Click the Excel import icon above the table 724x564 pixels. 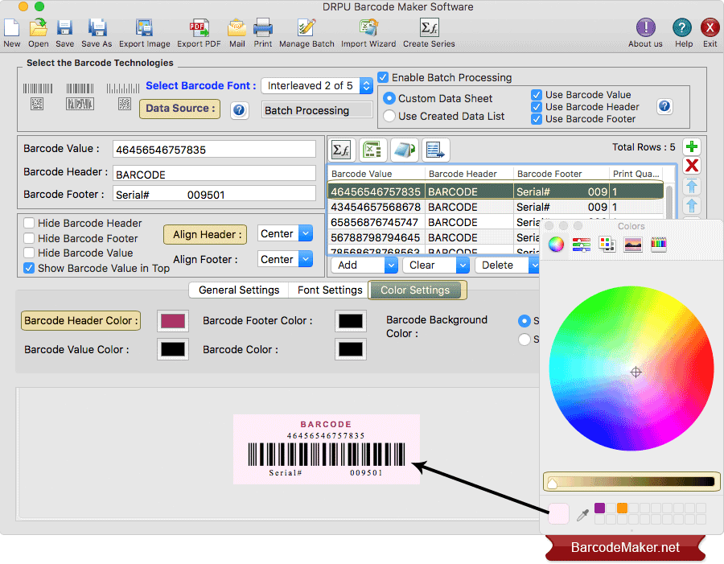pyautogui.click(x=372, y=150)
